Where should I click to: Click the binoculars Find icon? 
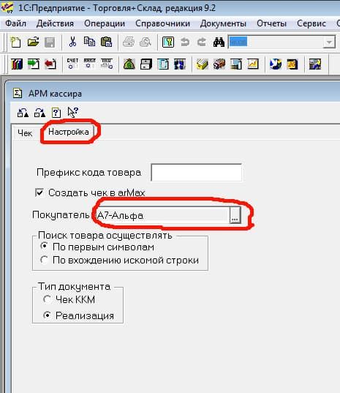click(x=219, y=42)
